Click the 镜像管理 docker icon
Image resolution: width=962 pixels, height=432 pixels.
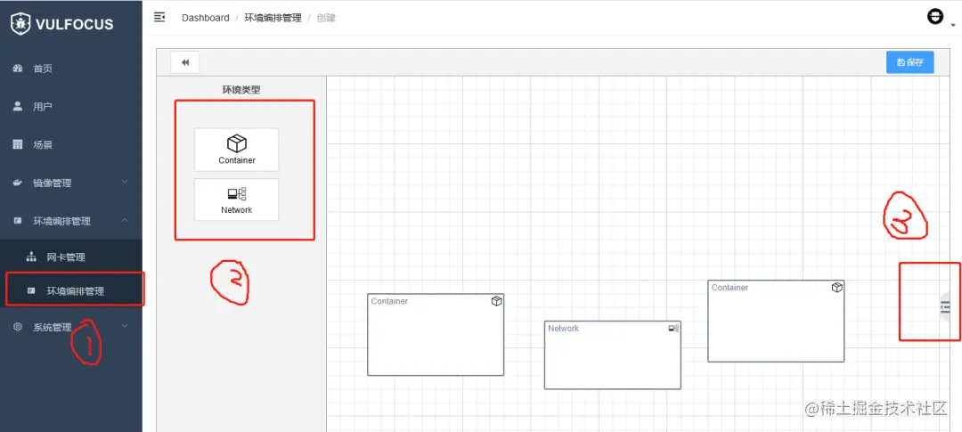[18, 183]
